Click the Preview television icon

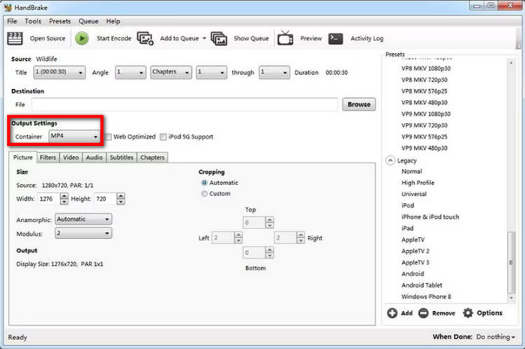coord(285,38)
